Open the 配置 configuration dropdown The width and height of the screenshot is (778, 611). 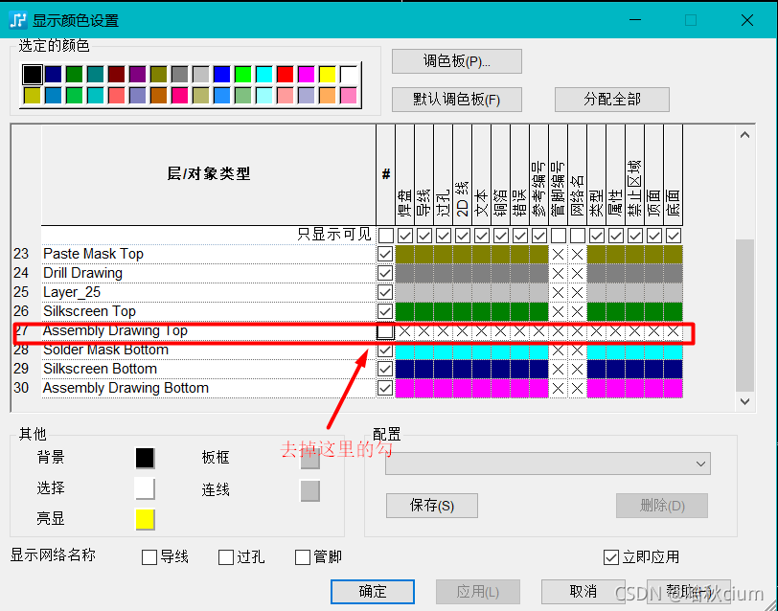(x=548, y=464)
